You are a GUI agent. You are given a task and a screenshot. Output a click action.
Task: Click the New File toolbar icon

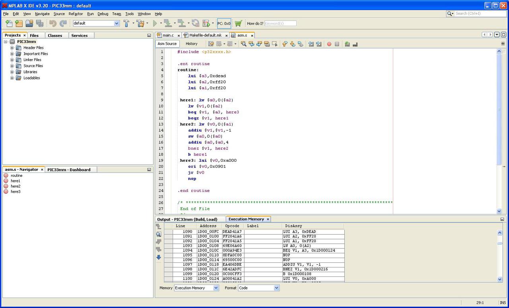click(x=9, y=23)
